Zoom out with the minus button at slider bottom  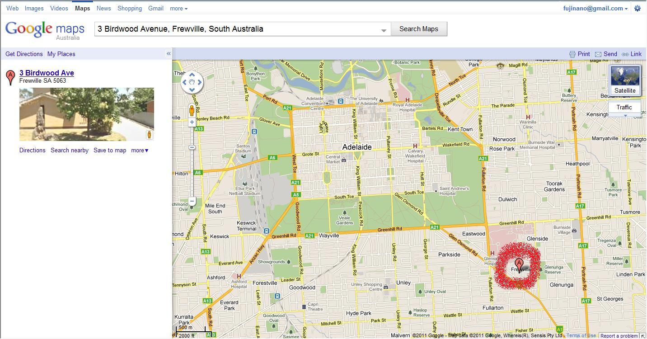[x=192, y=201]
